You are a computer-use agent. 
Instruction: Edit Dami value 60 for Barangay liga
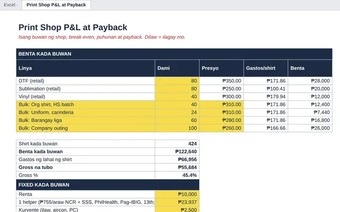tap(177, 120)
